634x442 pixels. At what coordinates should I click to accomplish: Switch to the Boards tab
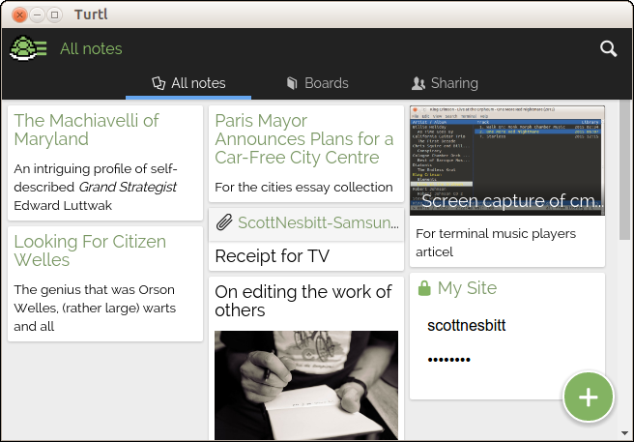(x=317, y=83)
